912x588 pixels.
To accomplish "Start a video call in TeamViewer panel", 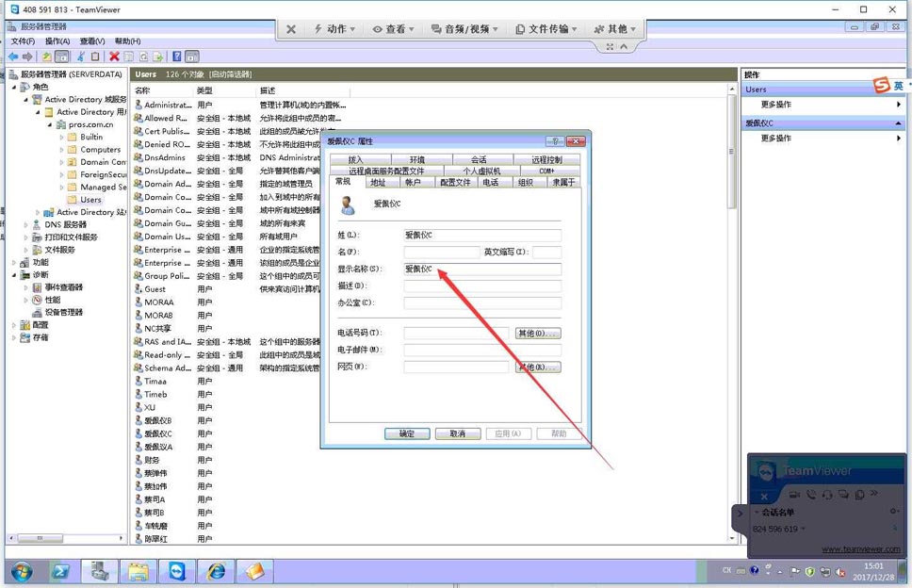I will pyautogui.click(x=794, y=495).
